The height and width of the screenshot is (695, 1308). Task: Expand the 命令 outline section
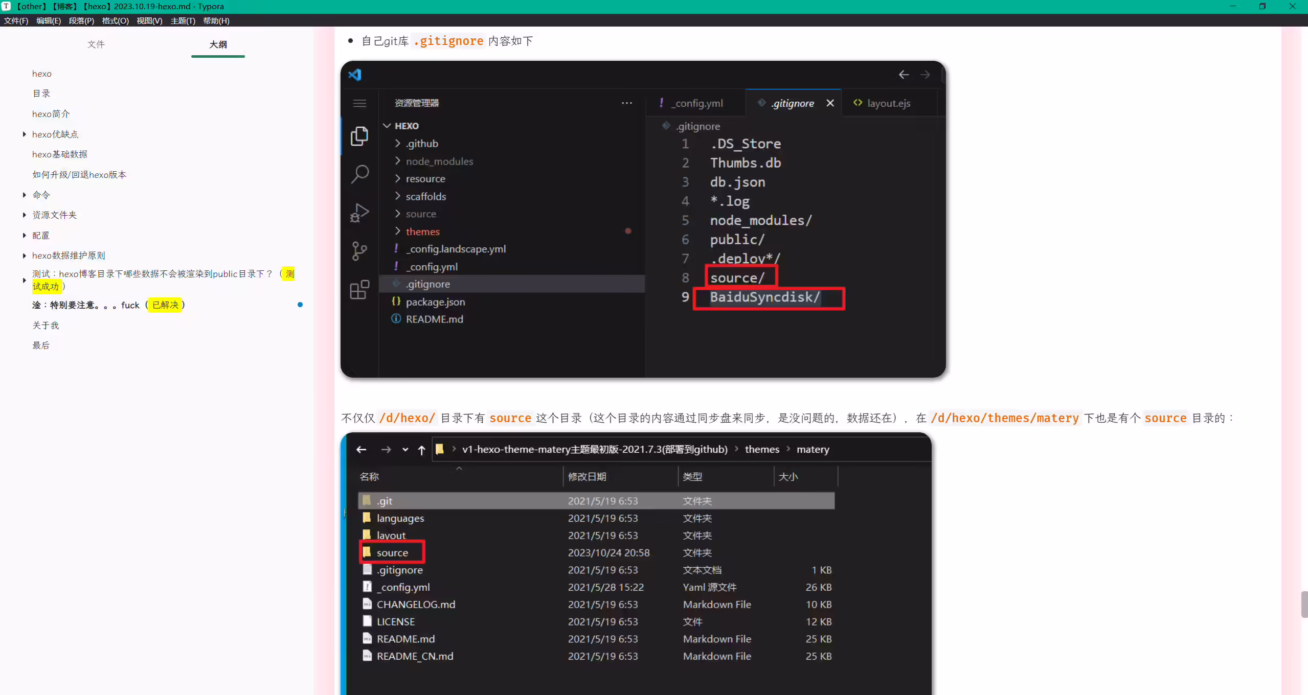tap(24, 195)
